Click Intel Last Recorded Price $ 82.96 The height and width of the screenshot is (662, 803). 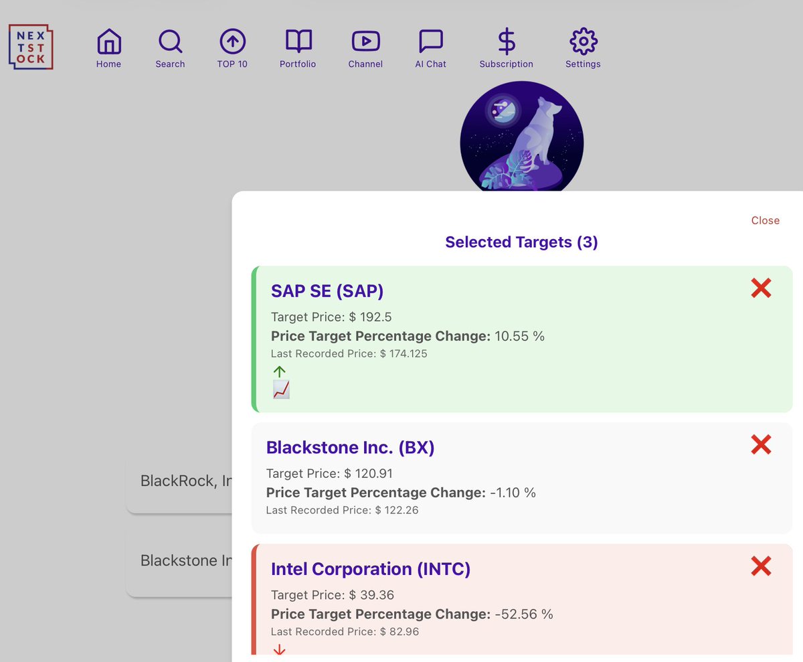(345, 632)
